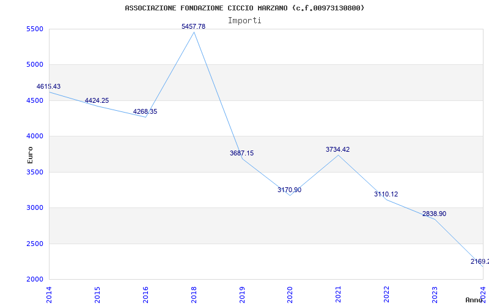Select the y-axis tick 4500
The image size is (489, 306).
tap(35, 100)
